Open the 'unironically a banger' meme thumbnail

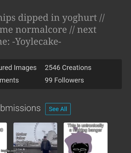(85, 138)
